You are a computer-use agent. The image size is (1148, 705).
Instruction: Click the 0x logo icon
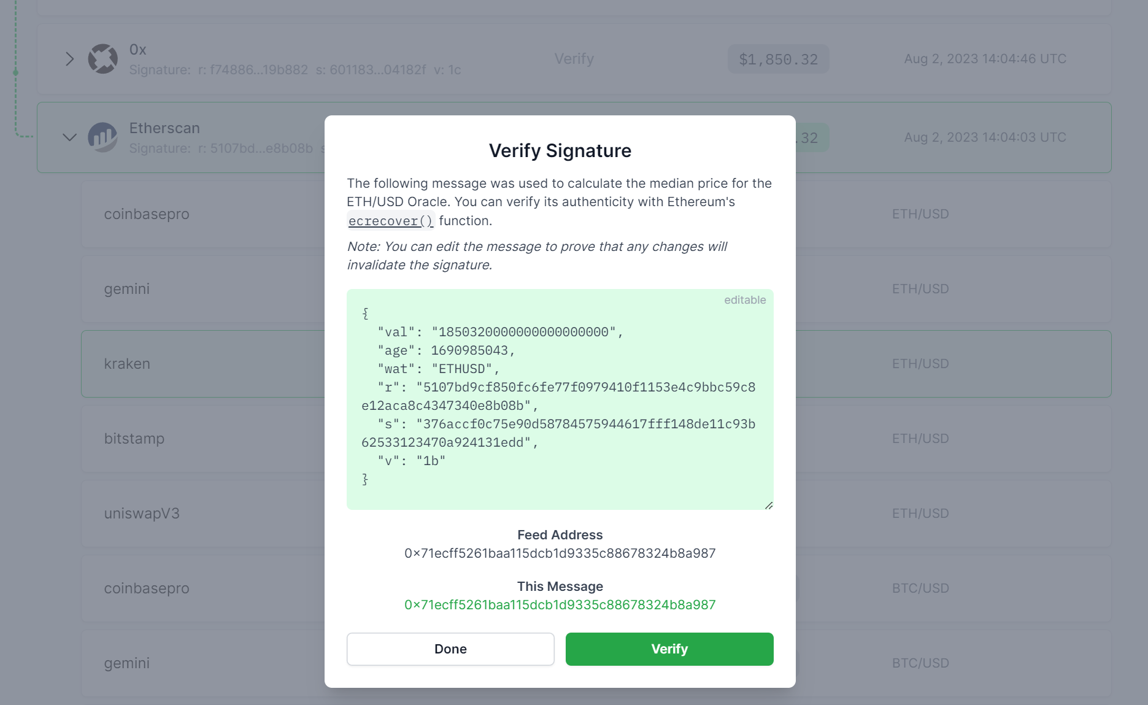(103, 59)
